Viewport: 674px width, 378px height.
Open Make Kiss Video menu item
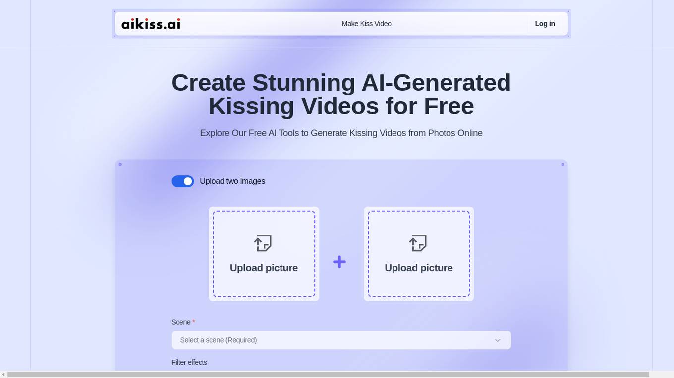[366, 24]
